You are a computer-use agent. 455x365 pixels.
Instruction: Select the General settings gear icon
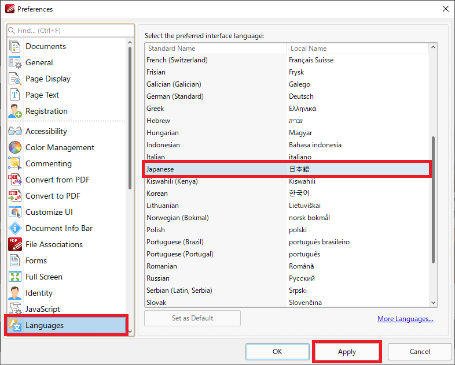pos(15,62)
